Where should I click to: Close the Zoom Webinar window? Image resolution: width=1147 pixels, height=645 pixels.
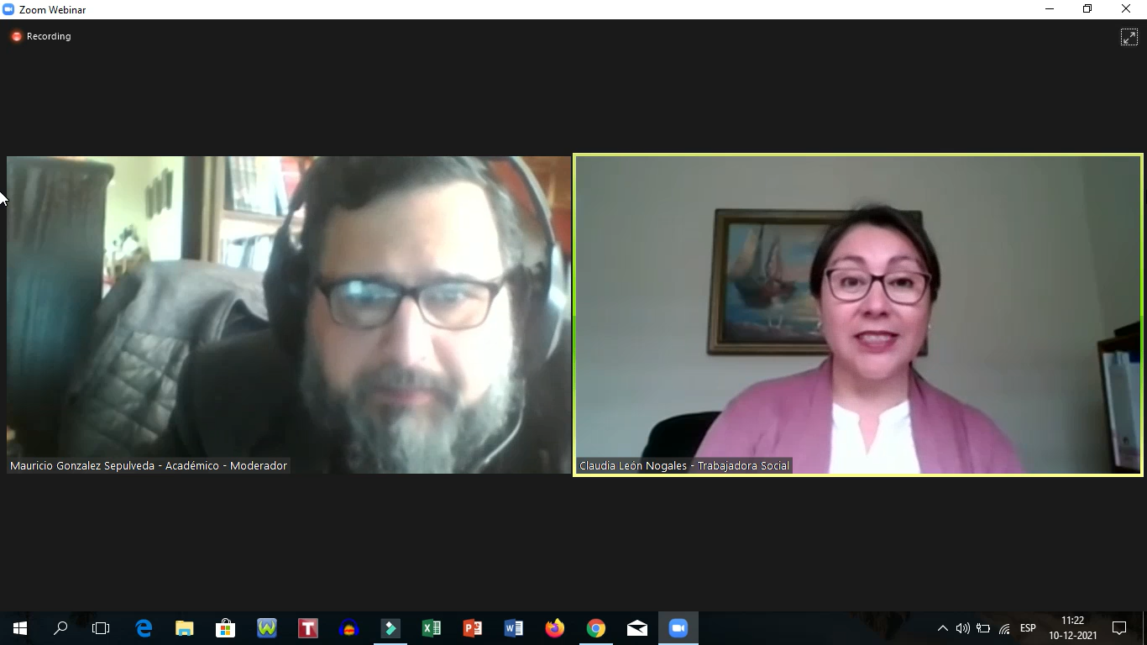[x=1126, y=9]
